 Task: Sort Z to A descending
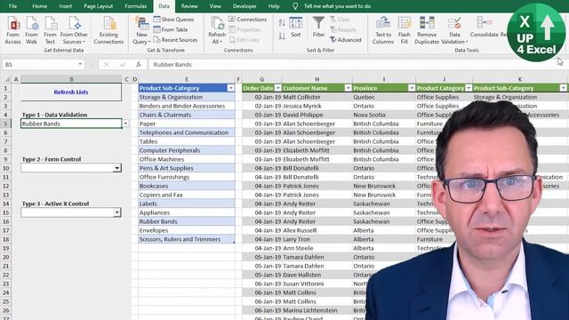click(282, 36)
